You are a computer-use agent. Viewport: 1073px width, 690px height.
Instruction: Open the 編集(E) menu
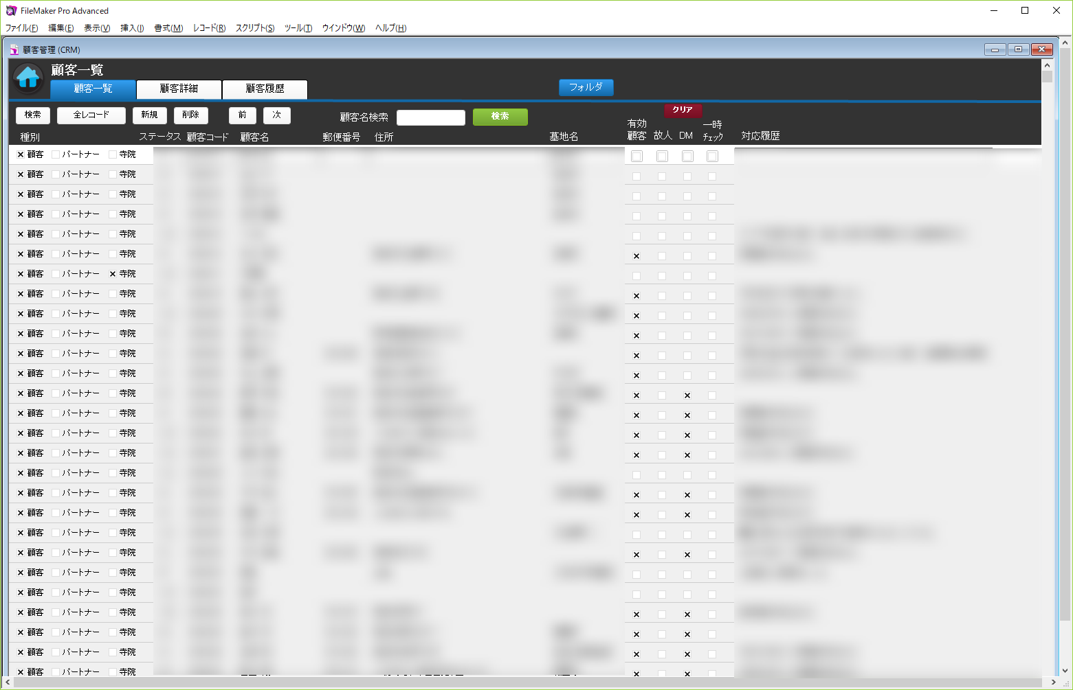point(61,28)
